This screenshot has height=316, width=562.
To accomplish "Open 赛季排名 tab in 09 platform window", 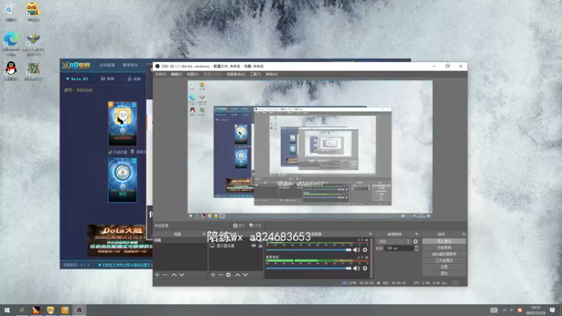I will [x=130, y=65].
